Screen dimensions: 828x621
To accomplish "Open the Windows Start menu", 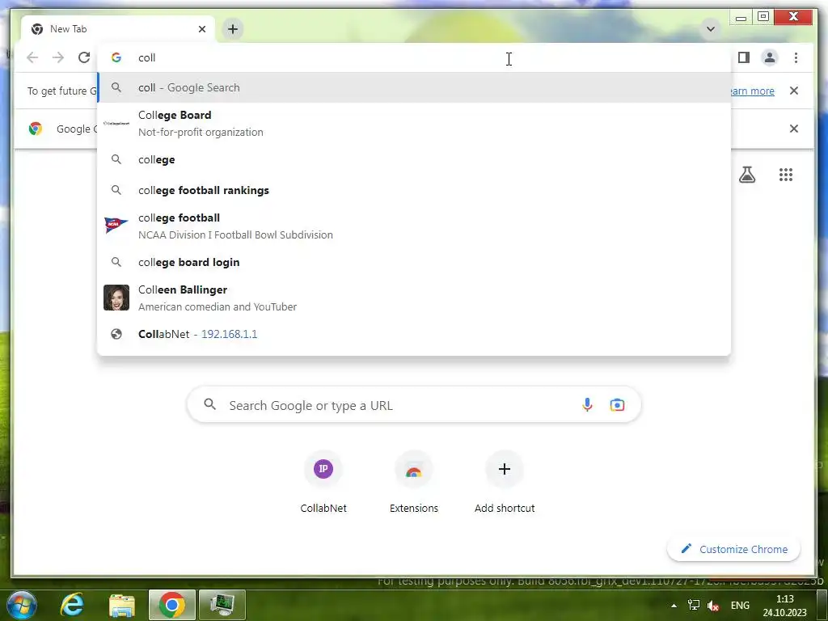I will pyautogui.click(x=22, y=605).
